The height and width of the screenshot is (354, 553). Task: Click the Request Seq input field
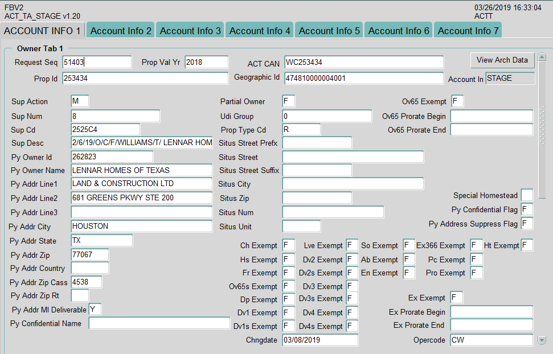[x=97, y=62]
